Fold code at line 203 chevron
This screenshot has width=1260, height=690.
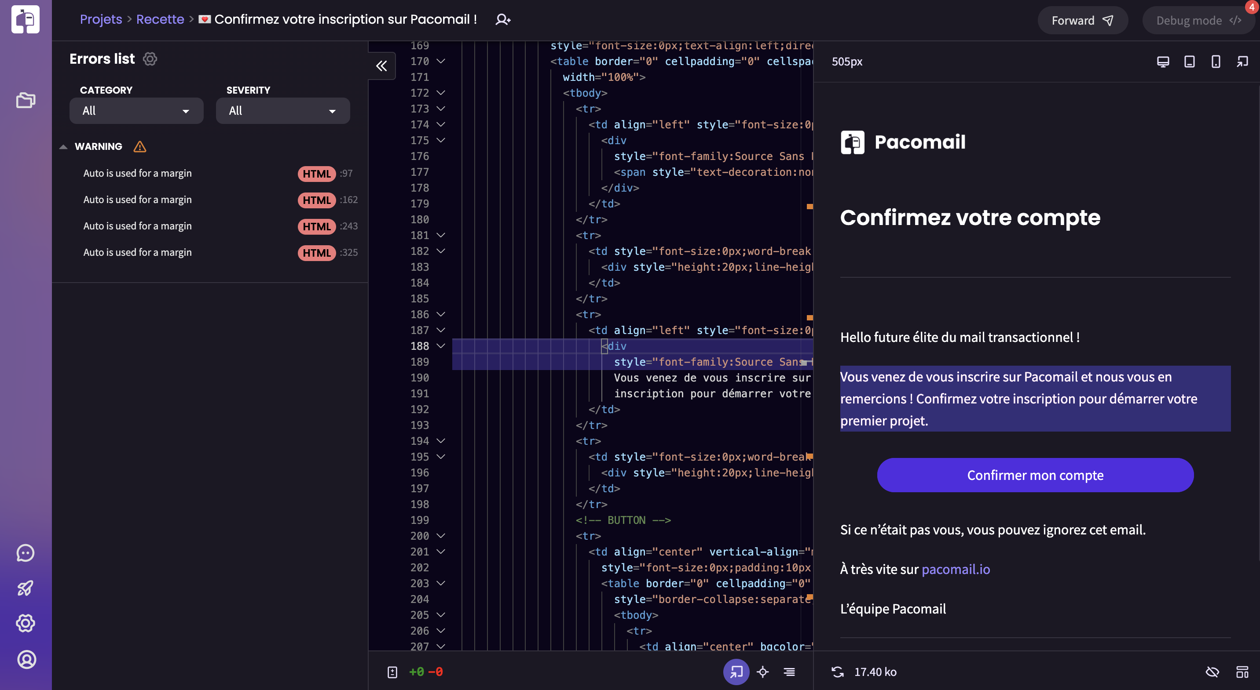click(441, 583)
